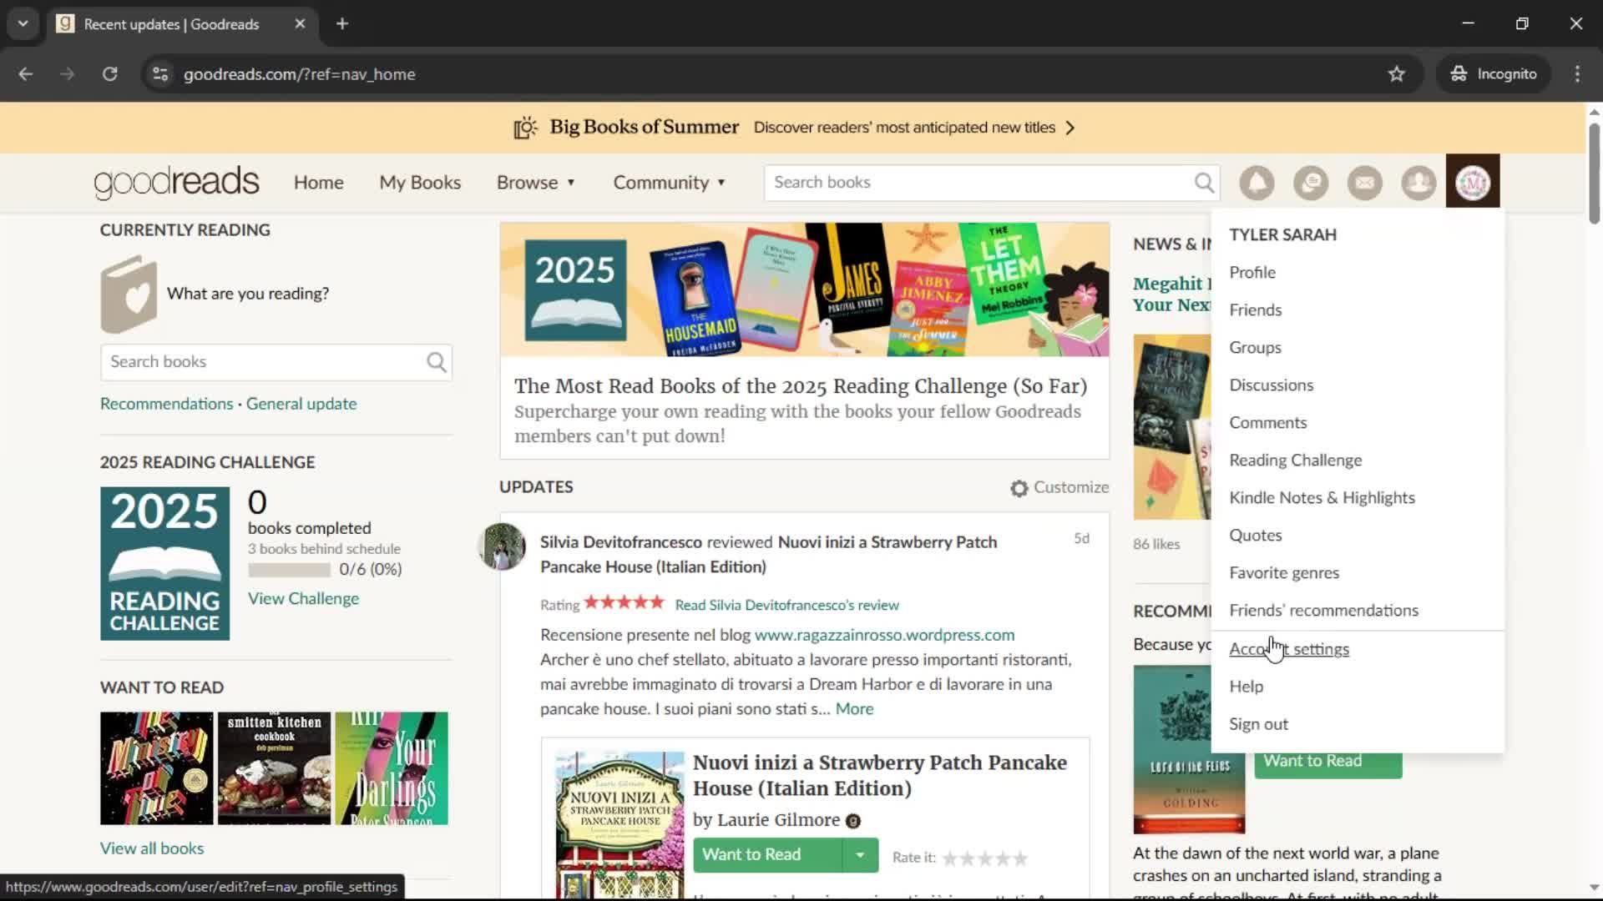The image size is (1603, 901).
Task: Open Read Silvia Devitofrancesco's review link
Action: [786, 605]
